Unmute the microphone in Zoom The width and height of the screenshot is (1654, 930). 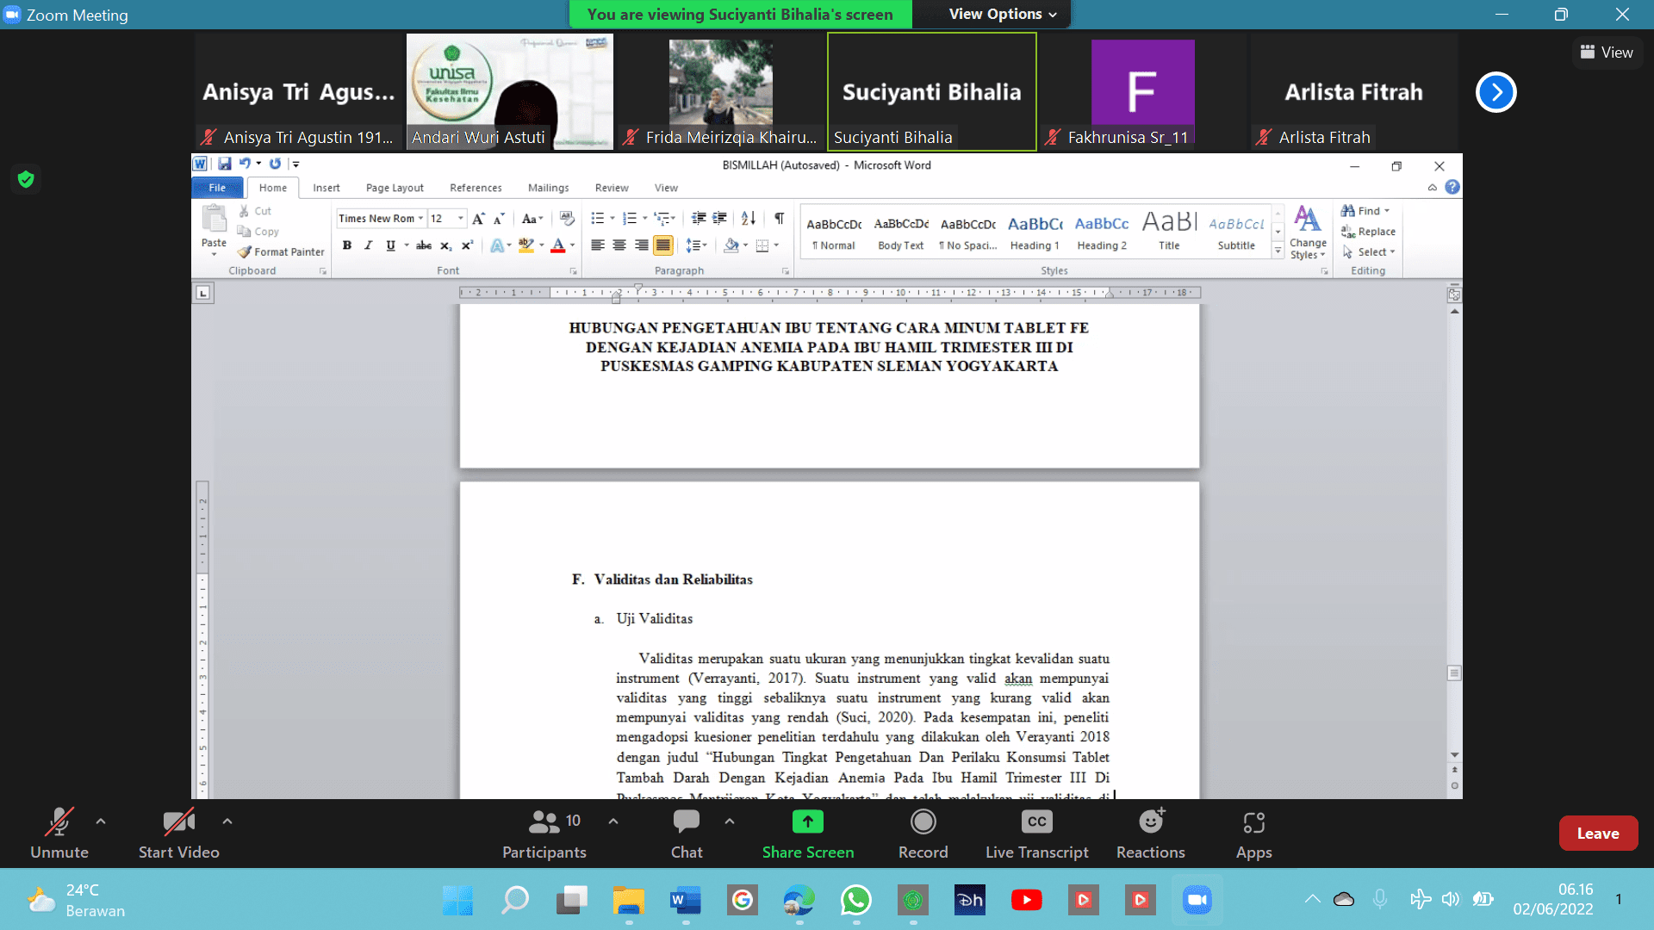pos(59,834)
